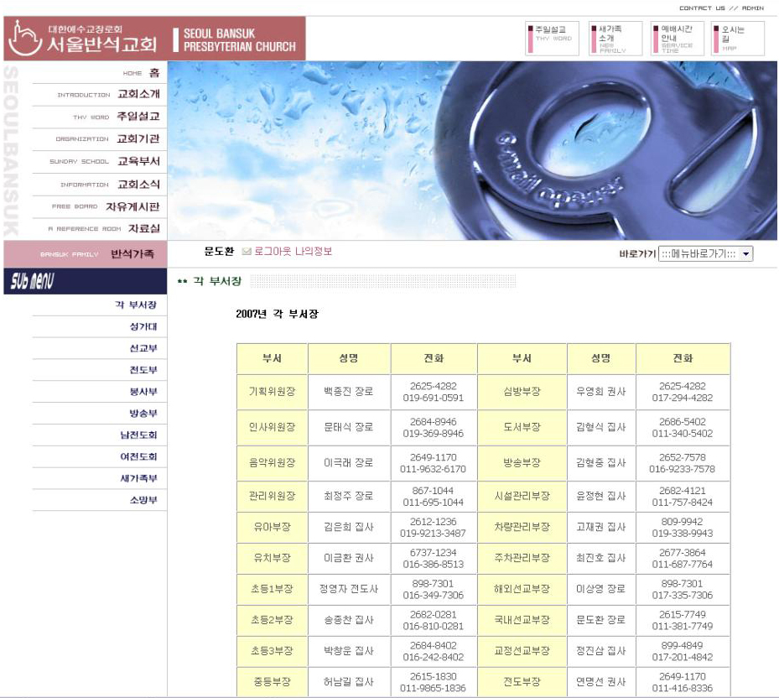Click the SUB MENU header graphic
The image size is (779, 698).
(x=85, y=282)
